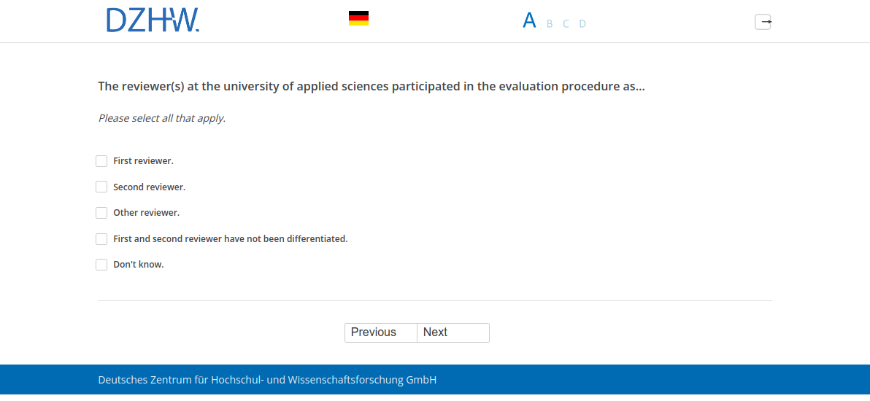The height and width of the screenshot is (401, 870).
Task: Open survey section D indicator
Action: coord(582,23)
